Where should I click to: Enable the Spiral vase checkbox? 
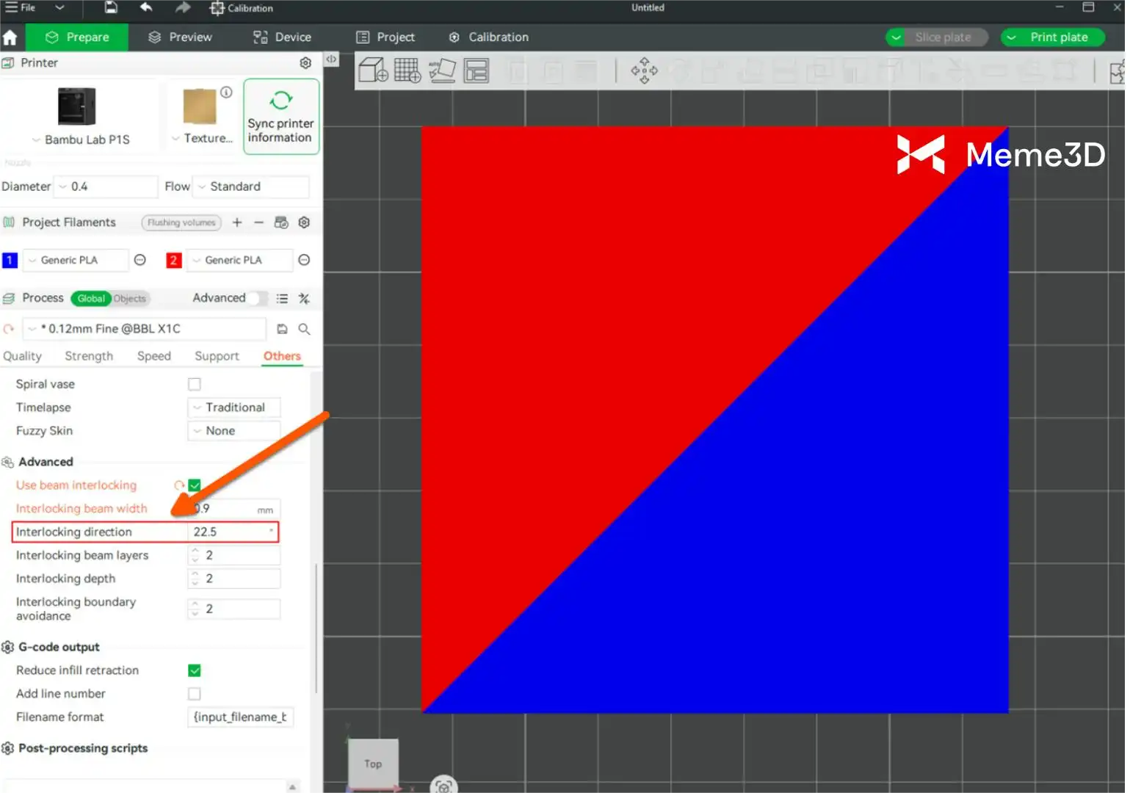coord(195,384)
